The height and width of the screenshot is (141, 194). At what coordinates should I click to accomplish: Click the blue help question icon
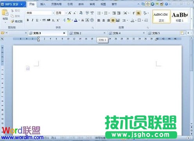[166, 4]
